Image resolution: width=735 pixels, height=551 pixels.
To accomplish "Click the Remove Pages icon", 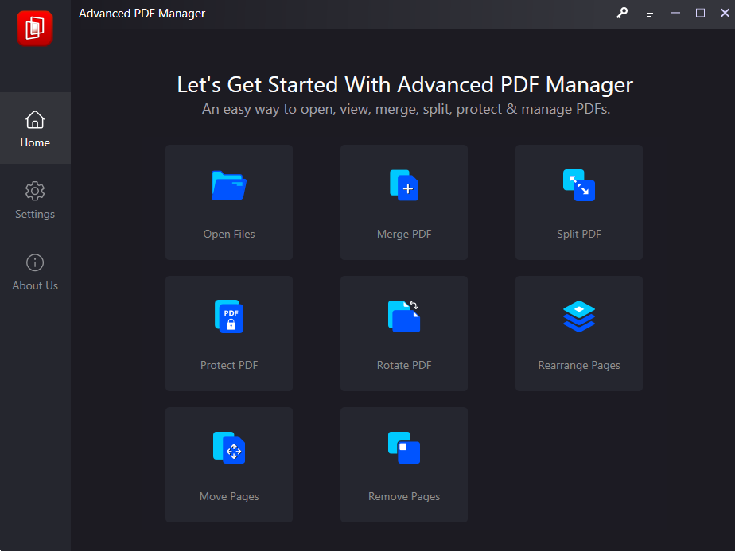I will [x=404, y=448].
